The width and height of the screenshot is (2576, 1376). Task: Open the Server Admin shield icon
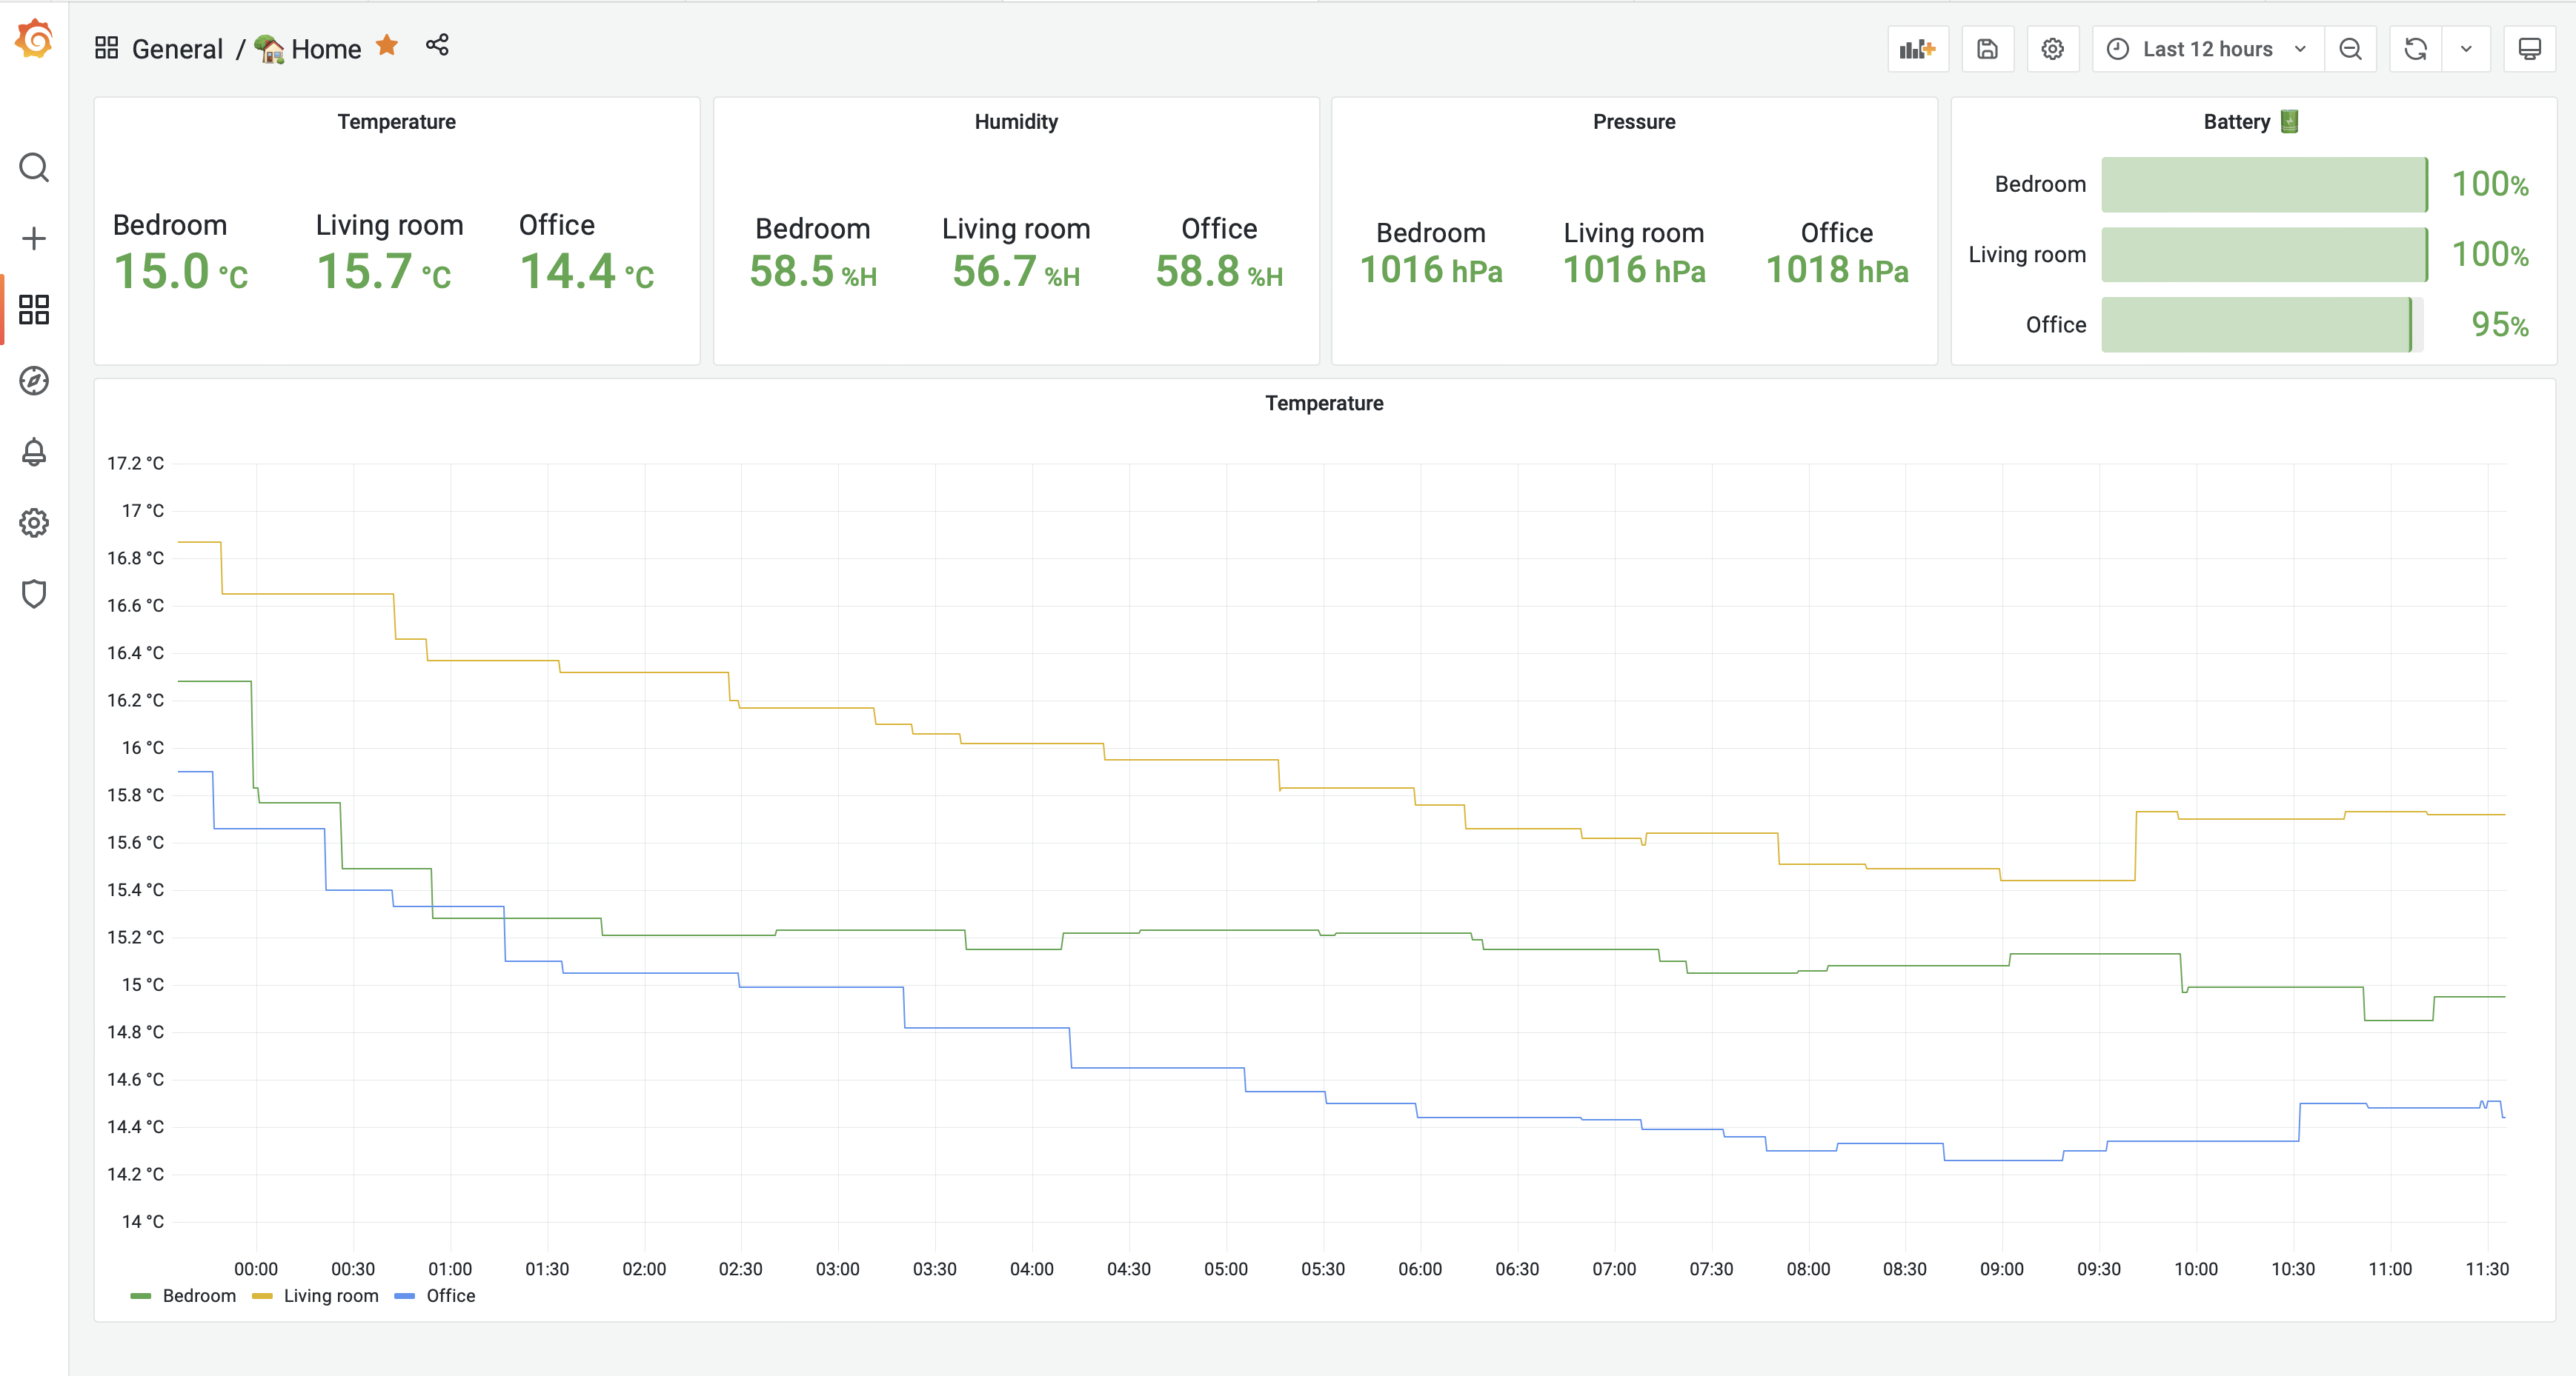[x=34, y=595]
